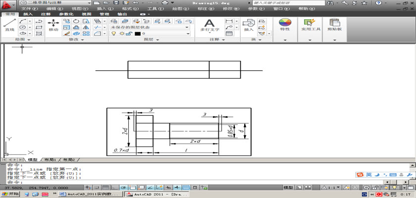416x198 pixels.
Task: Select the Line (直线) tool
Action: click(x=9, y=25)
